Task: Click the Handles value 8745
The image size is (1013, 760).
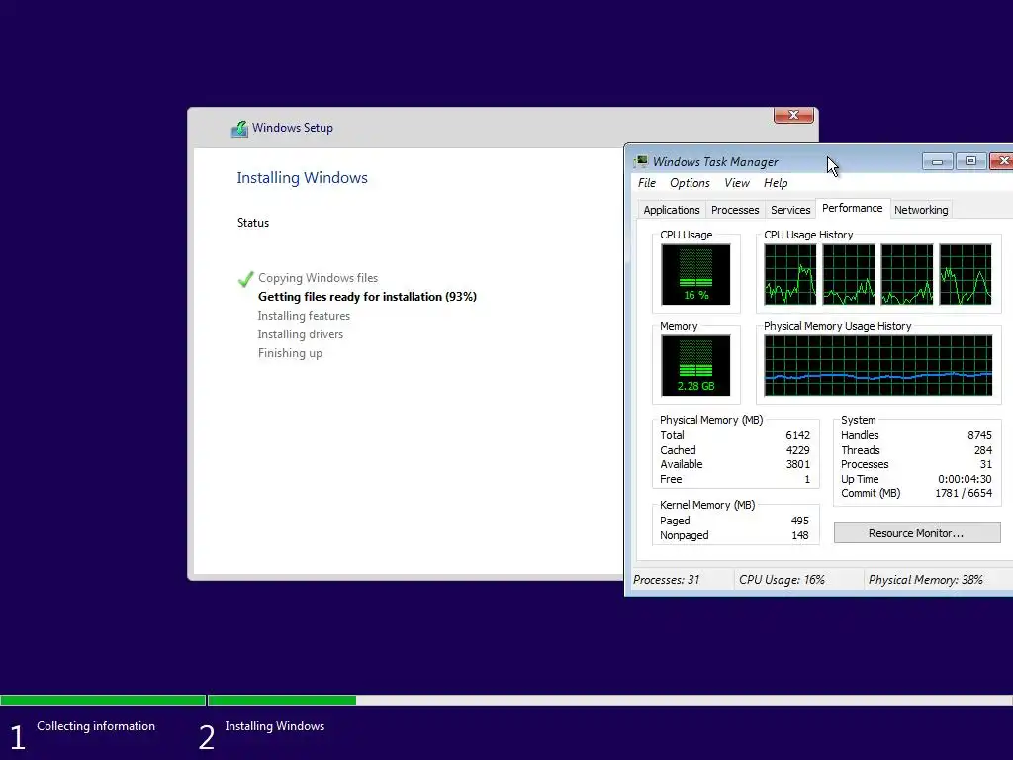Action: click(x=979, y=435)
